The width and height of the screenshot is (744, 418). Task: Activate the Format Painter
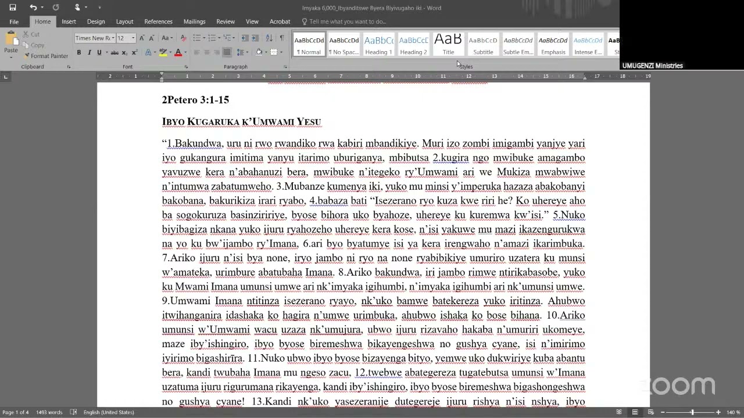point(45,56)
